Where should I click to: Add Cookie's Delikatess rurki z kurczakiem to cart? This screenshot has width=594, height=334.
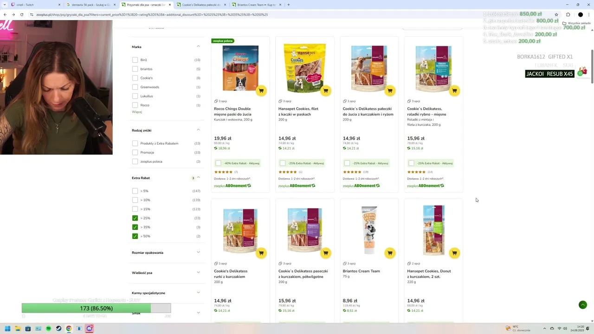[x=261, y=253]
